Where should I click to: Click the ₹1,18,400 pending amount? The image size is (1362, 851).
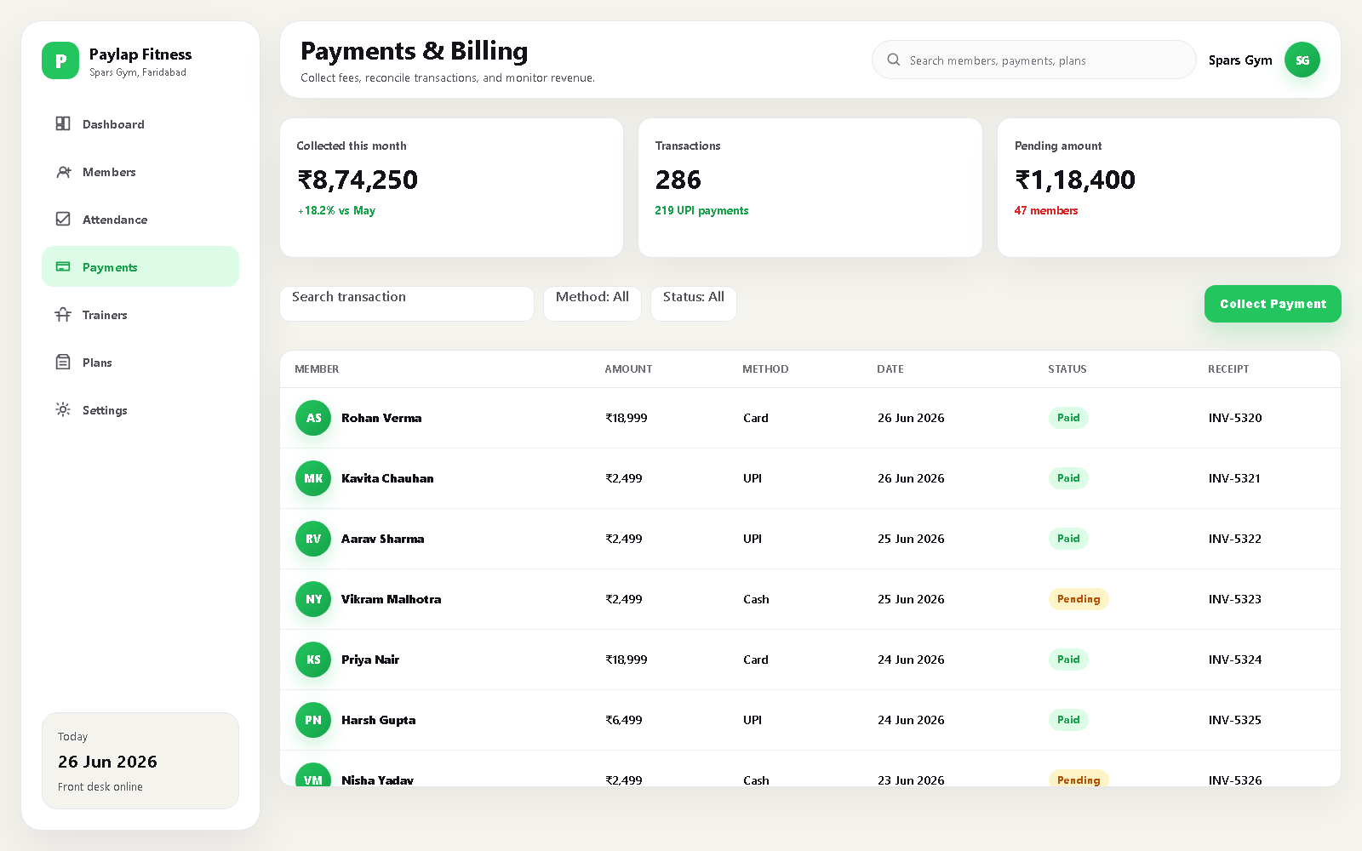click(x=1075, y=180)
